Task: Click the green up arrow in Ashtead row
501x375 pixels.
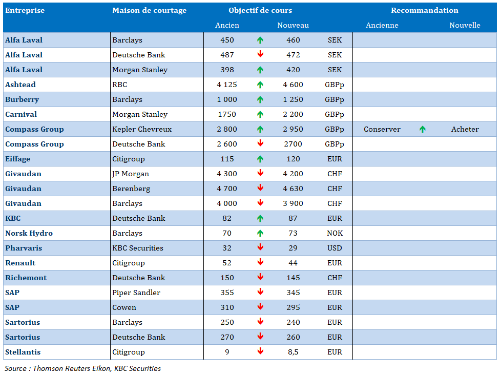Action: (x=260, y=85)
